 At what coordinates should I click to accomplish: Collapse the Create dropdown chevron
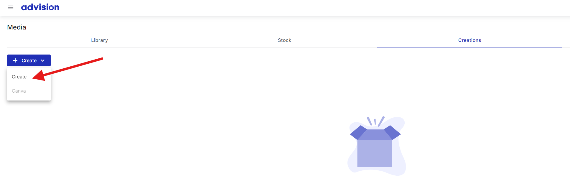(x=43, y=60)
